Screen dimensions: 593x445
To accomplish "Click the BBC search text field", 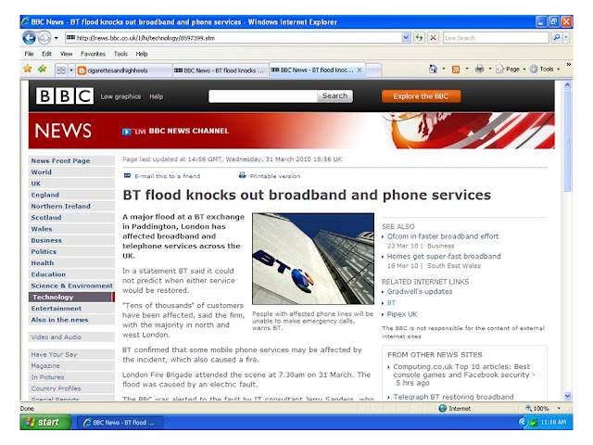I will [263, 96].
